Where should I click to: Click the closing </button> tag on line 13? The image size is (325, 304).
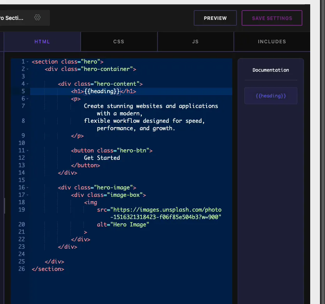(x=85, y=165)
